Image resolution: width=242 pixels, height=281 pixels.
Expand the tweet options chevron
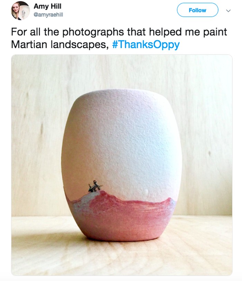click(228, 10)
